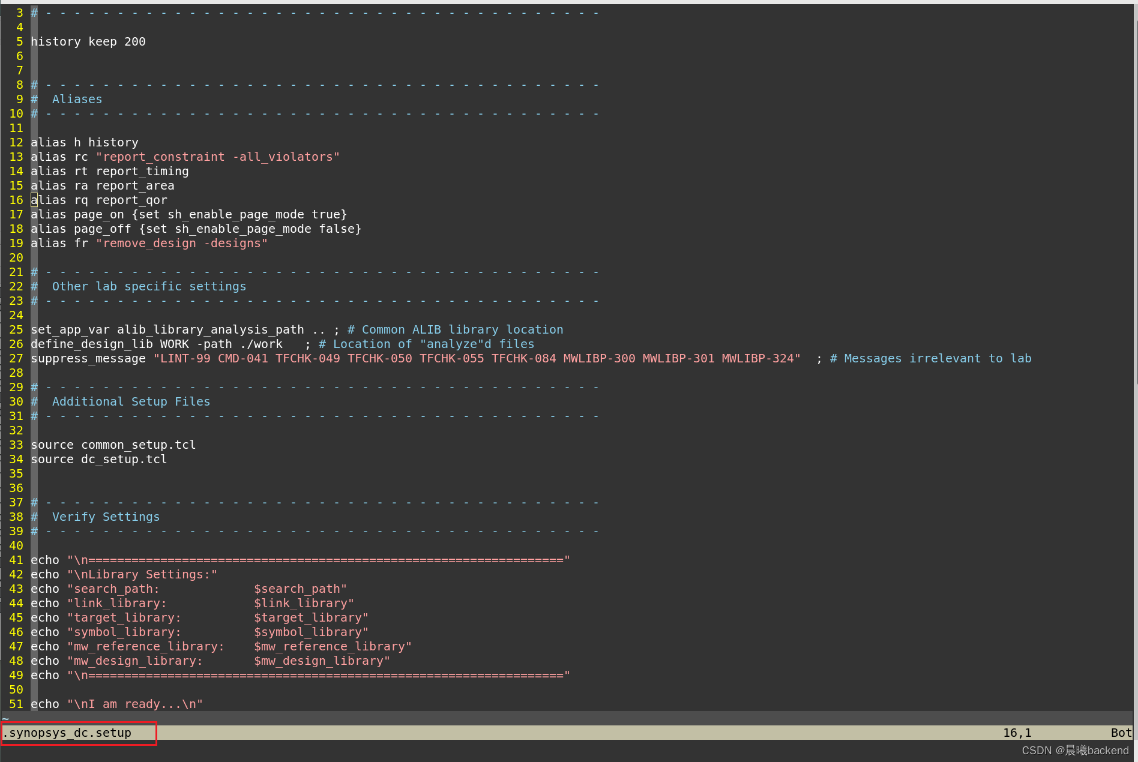
Task: Select the alias h history line
Action: pyautogui.click(x=84, y=142)
